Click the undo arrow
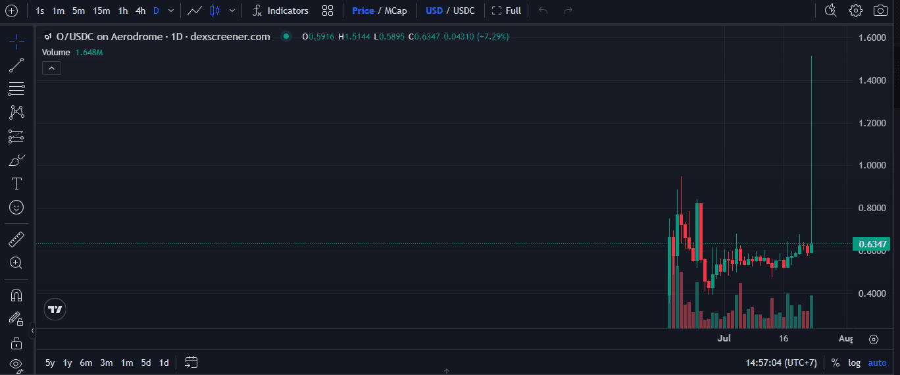Image resolution: width=900 pixels, height=375 pixels. [x=543, y=11]
